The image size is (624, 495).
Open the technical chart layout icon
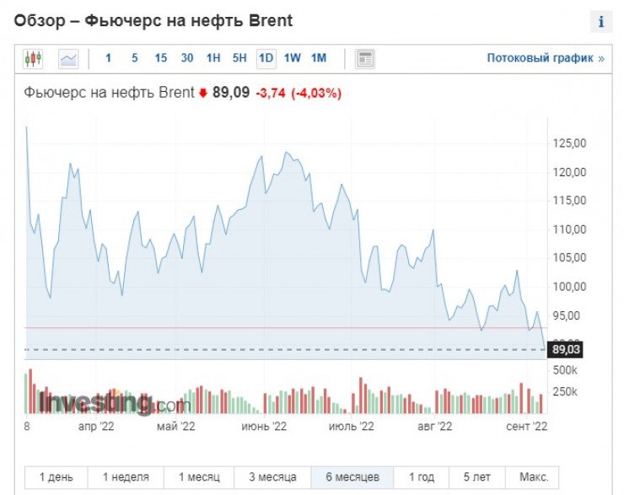click(x=365, y=59)
